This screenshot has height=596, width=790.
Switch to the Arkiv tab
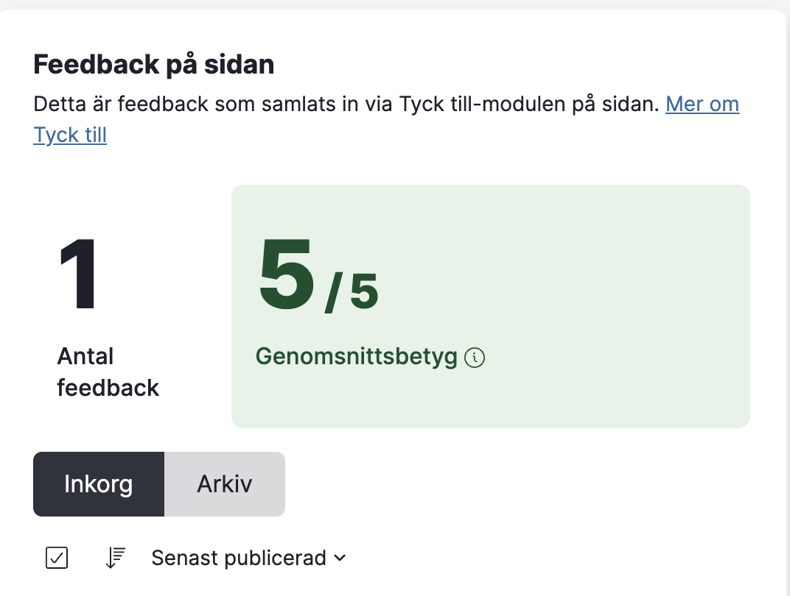[x=225, y=484]
